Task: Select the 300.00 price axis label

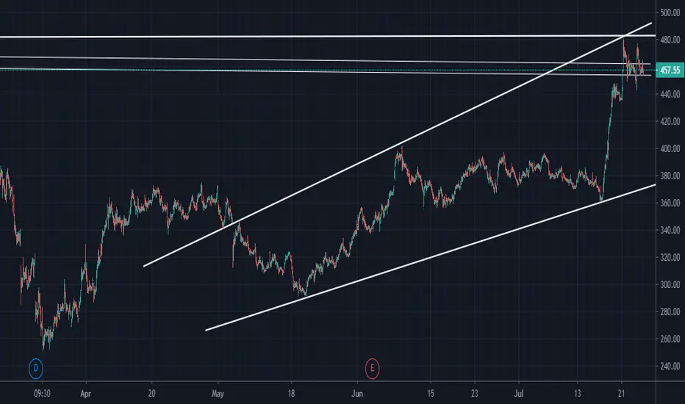Action: [x=670, y=285]
